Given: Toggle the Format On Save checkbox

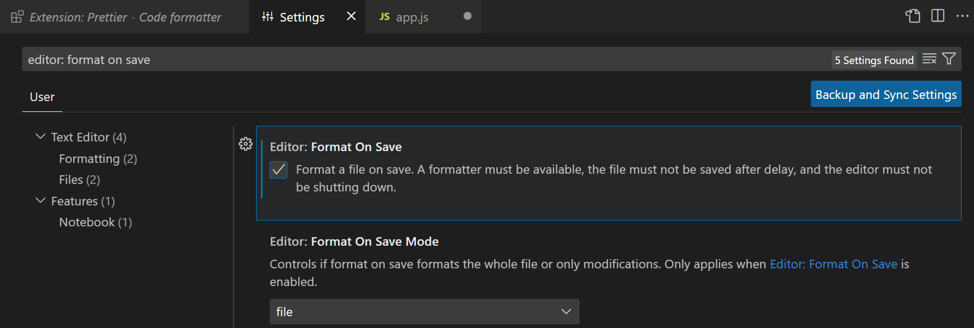Looking at the screenshot, I should [x=278, y=170].
